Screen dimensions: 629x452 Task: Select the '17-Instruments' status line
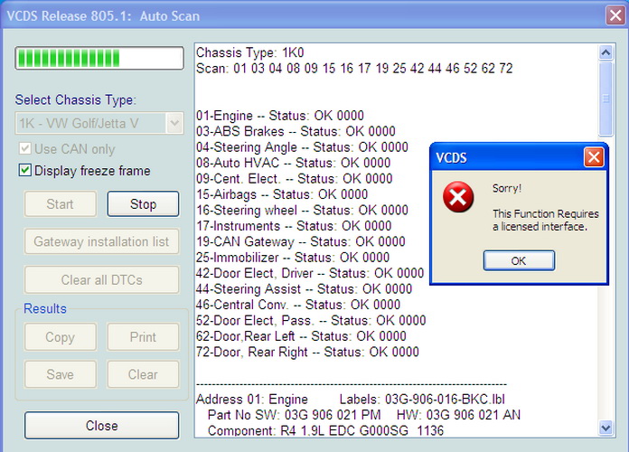(x=294, y=226)
